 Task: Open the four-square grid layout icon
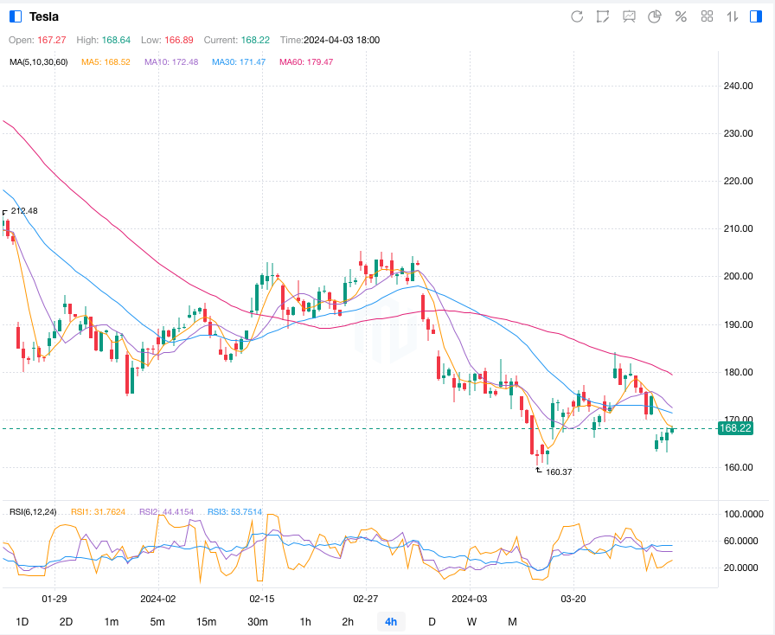click(x=707, y=16)
